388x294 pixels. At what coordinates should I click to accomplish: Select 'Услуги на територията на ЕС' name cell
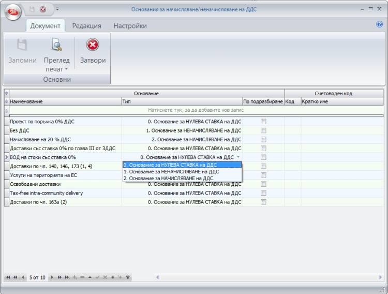click(x=65, y=175)
